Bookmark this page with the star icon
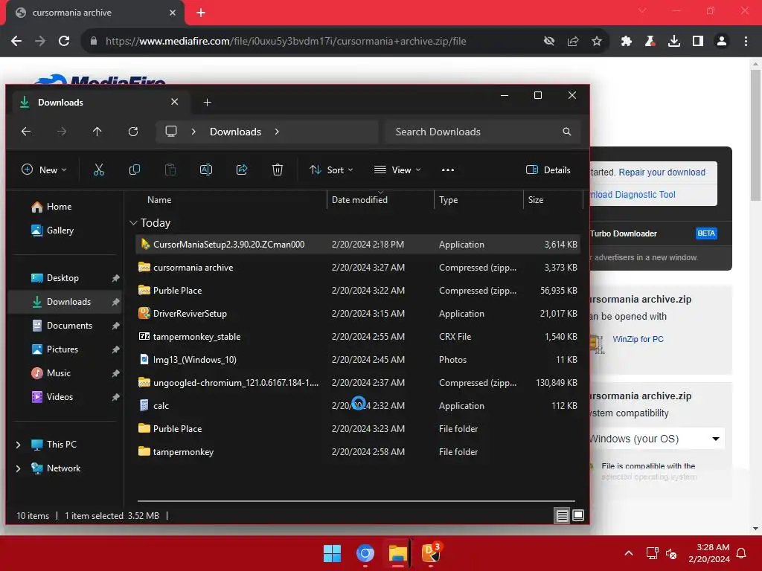Viewport: 762px width, 571px height. coord(597,42)
